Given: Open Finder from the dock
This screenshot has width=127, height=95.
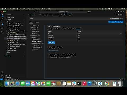Looking at the screenshot, I should 7,83.
